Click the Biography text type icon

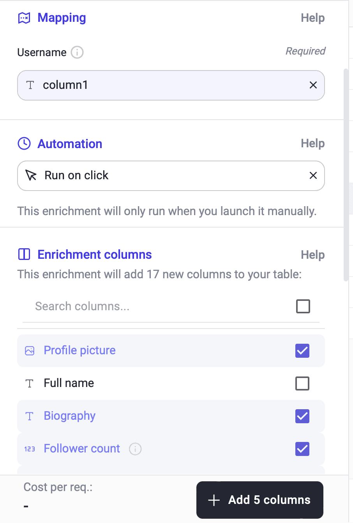point(30,416)
